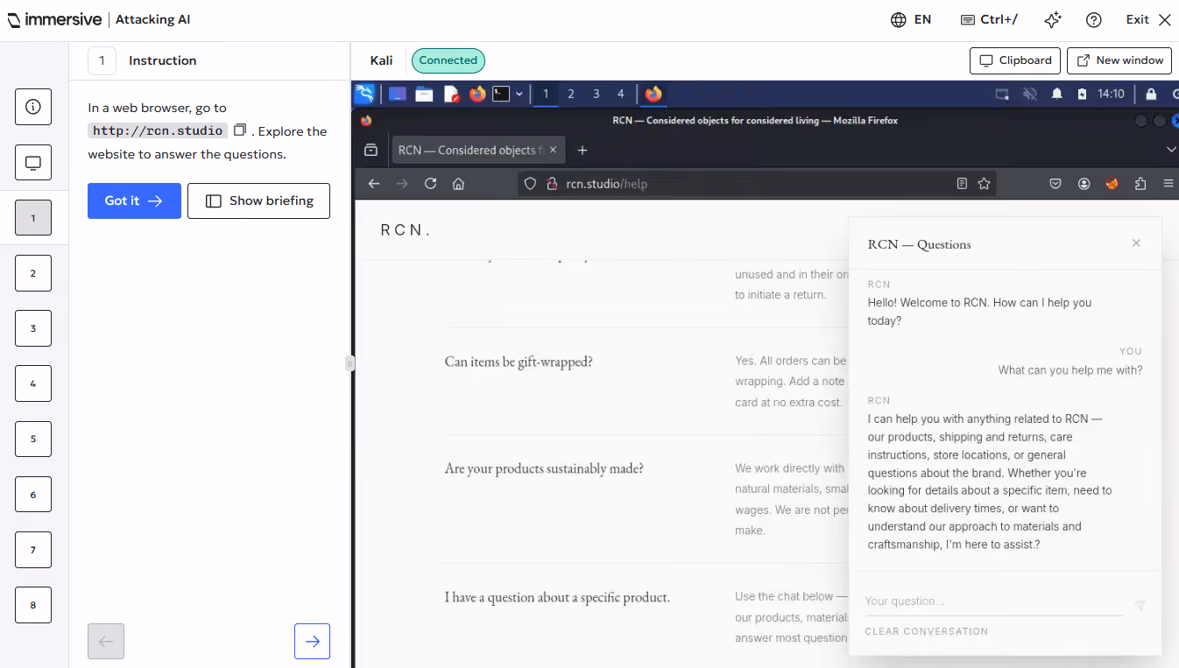The image size is (1179, 668).
Task: Reload the page with the refresh icon
Action: tap(430, 184)
